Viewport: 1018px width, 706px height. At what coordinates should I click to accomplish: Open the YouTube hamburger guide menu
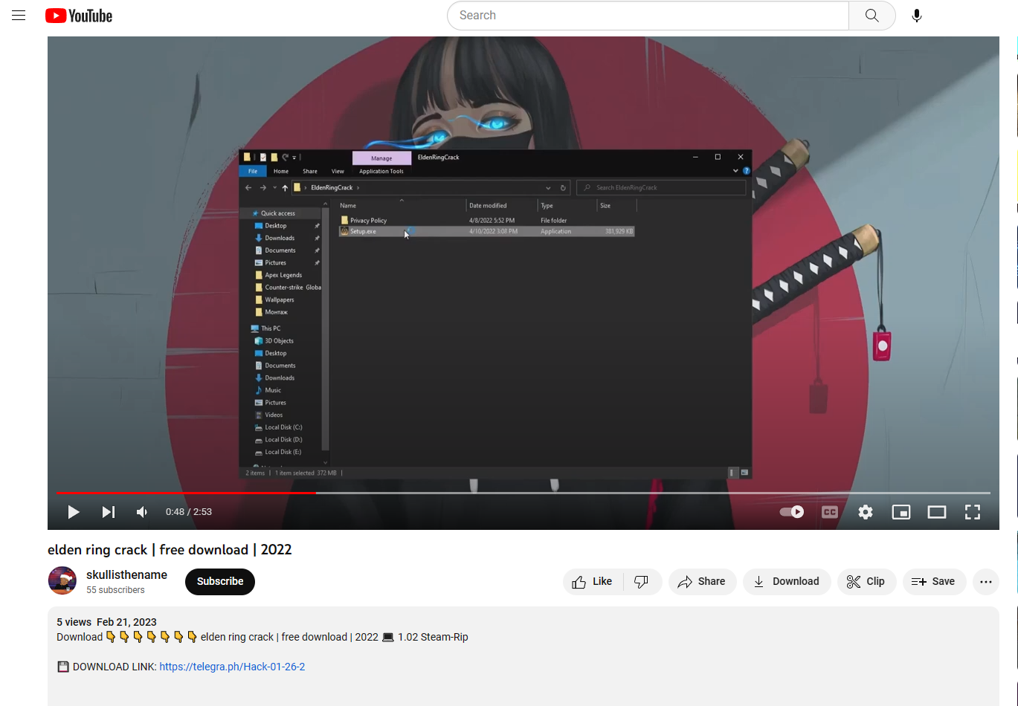(19, 16)
